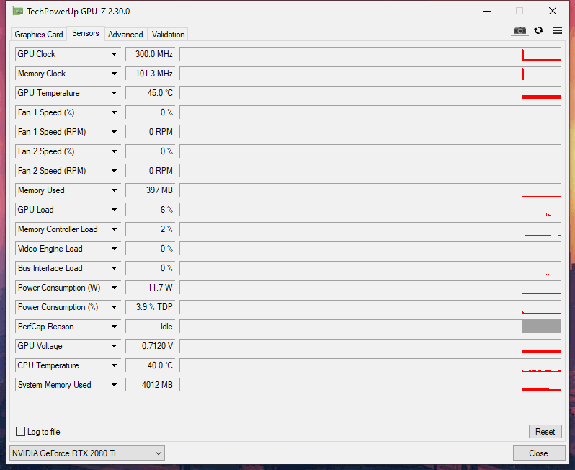Click the 4012 MB system memory value

151,384
